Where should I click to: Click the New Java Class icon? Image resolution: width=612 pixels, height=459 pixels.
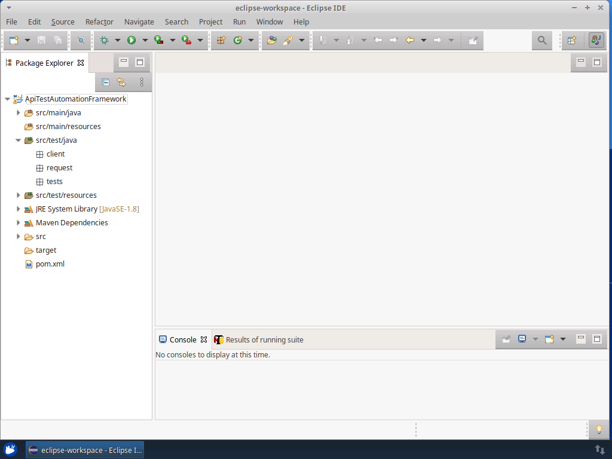pos(238,40)
